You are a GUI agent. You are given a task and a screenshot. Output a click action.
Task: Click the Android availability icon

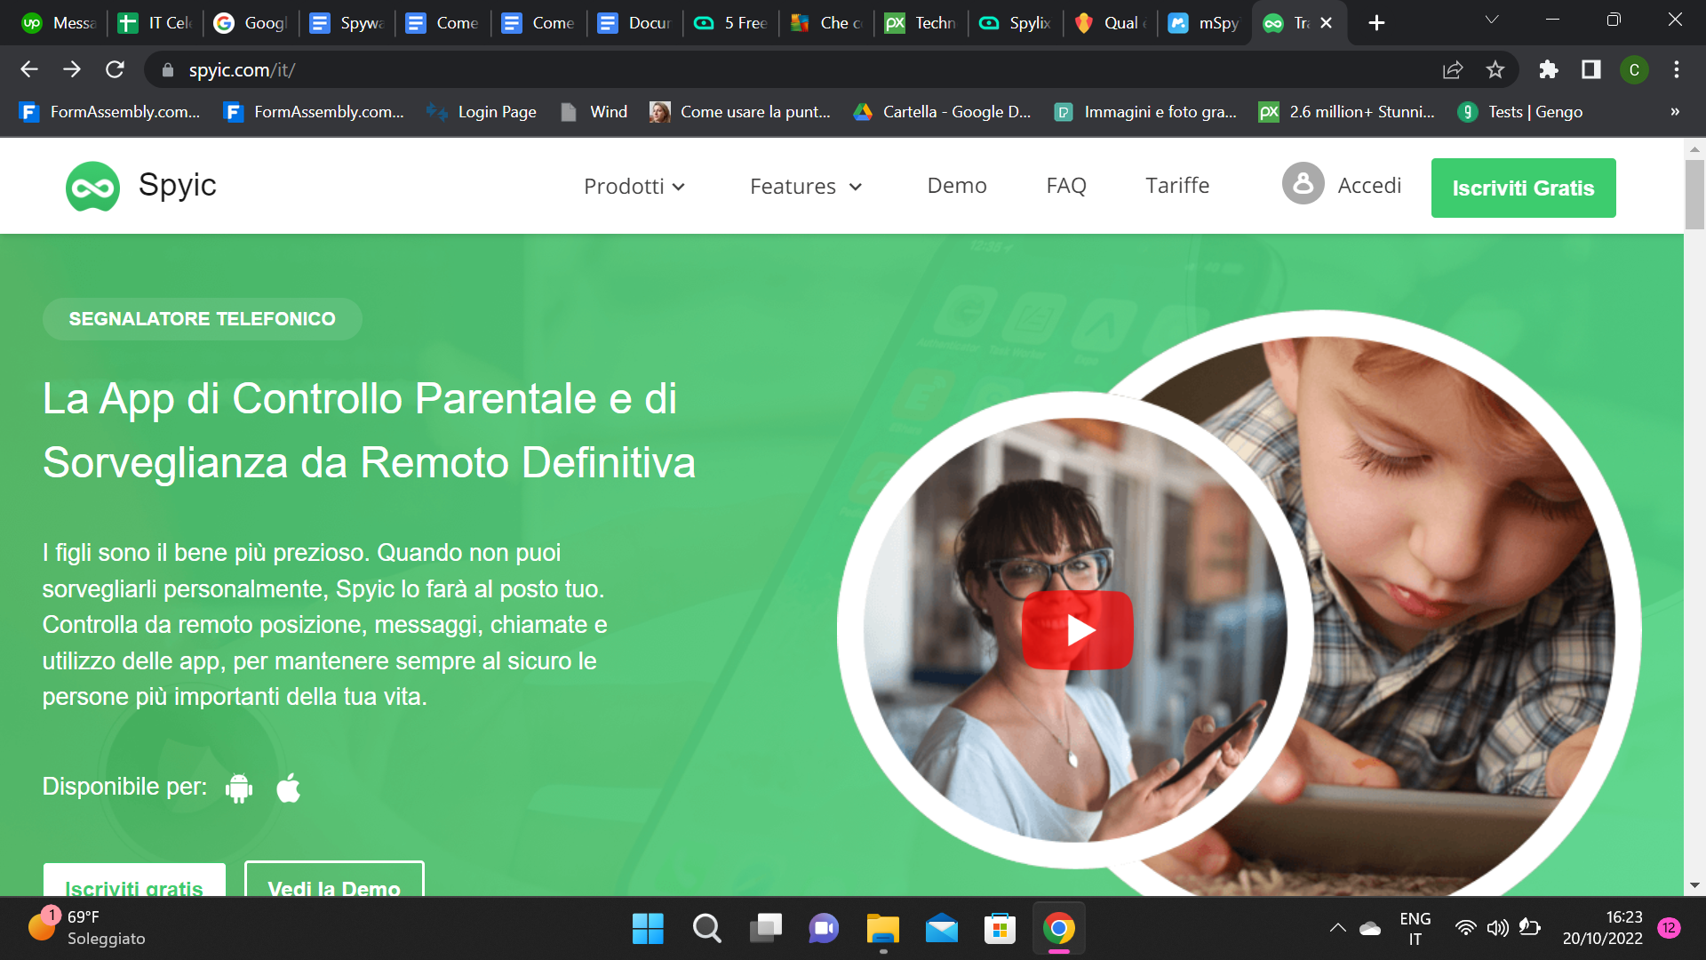tap(239, 788)
